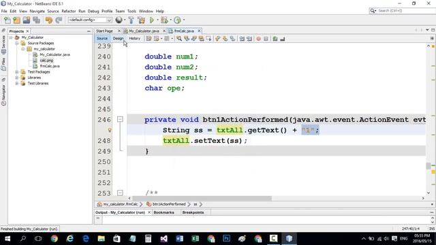Collapse the Source Packages node
This screenshot has height=245, width=436.
[17, 43]
